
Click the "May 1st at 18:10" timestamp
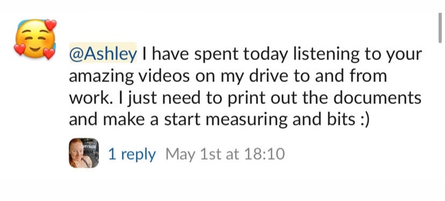click(x=225, y=154)
